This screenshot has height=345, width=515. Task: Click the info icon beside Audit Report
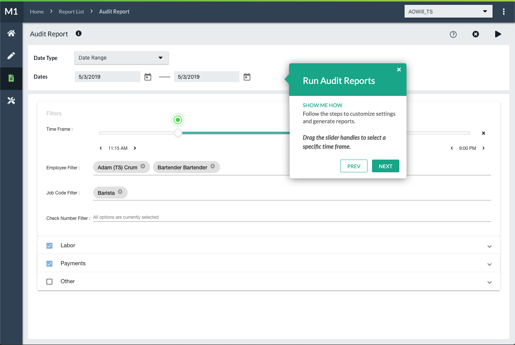point(79,33)
